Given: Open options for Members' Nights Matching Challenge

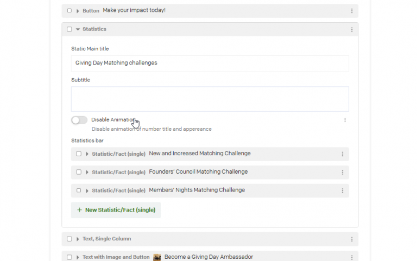Looking at the screenshot, I should [342, 191].
